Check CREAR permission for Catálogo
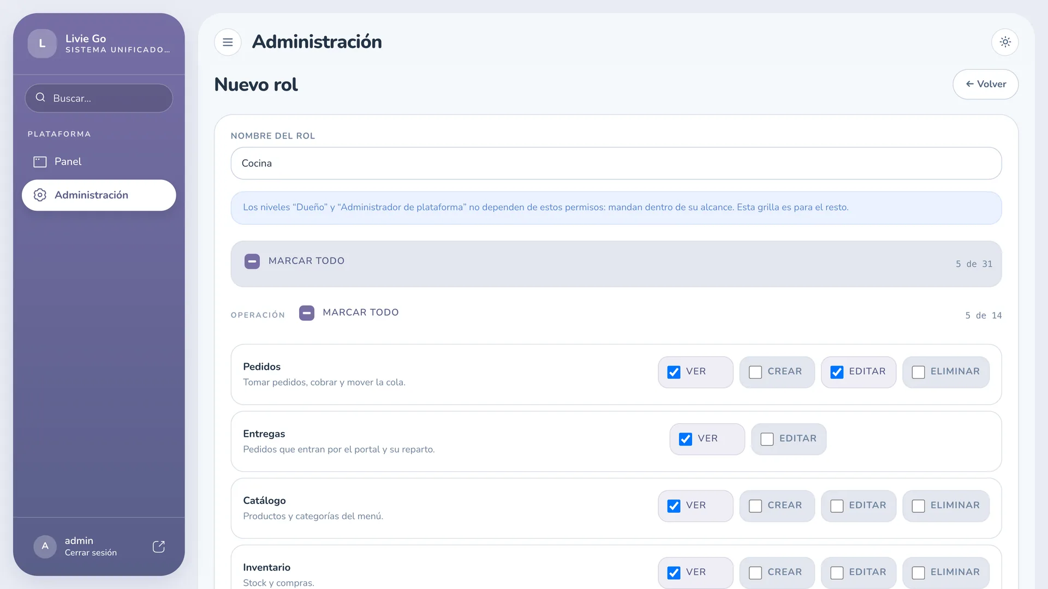 (755, 506)
